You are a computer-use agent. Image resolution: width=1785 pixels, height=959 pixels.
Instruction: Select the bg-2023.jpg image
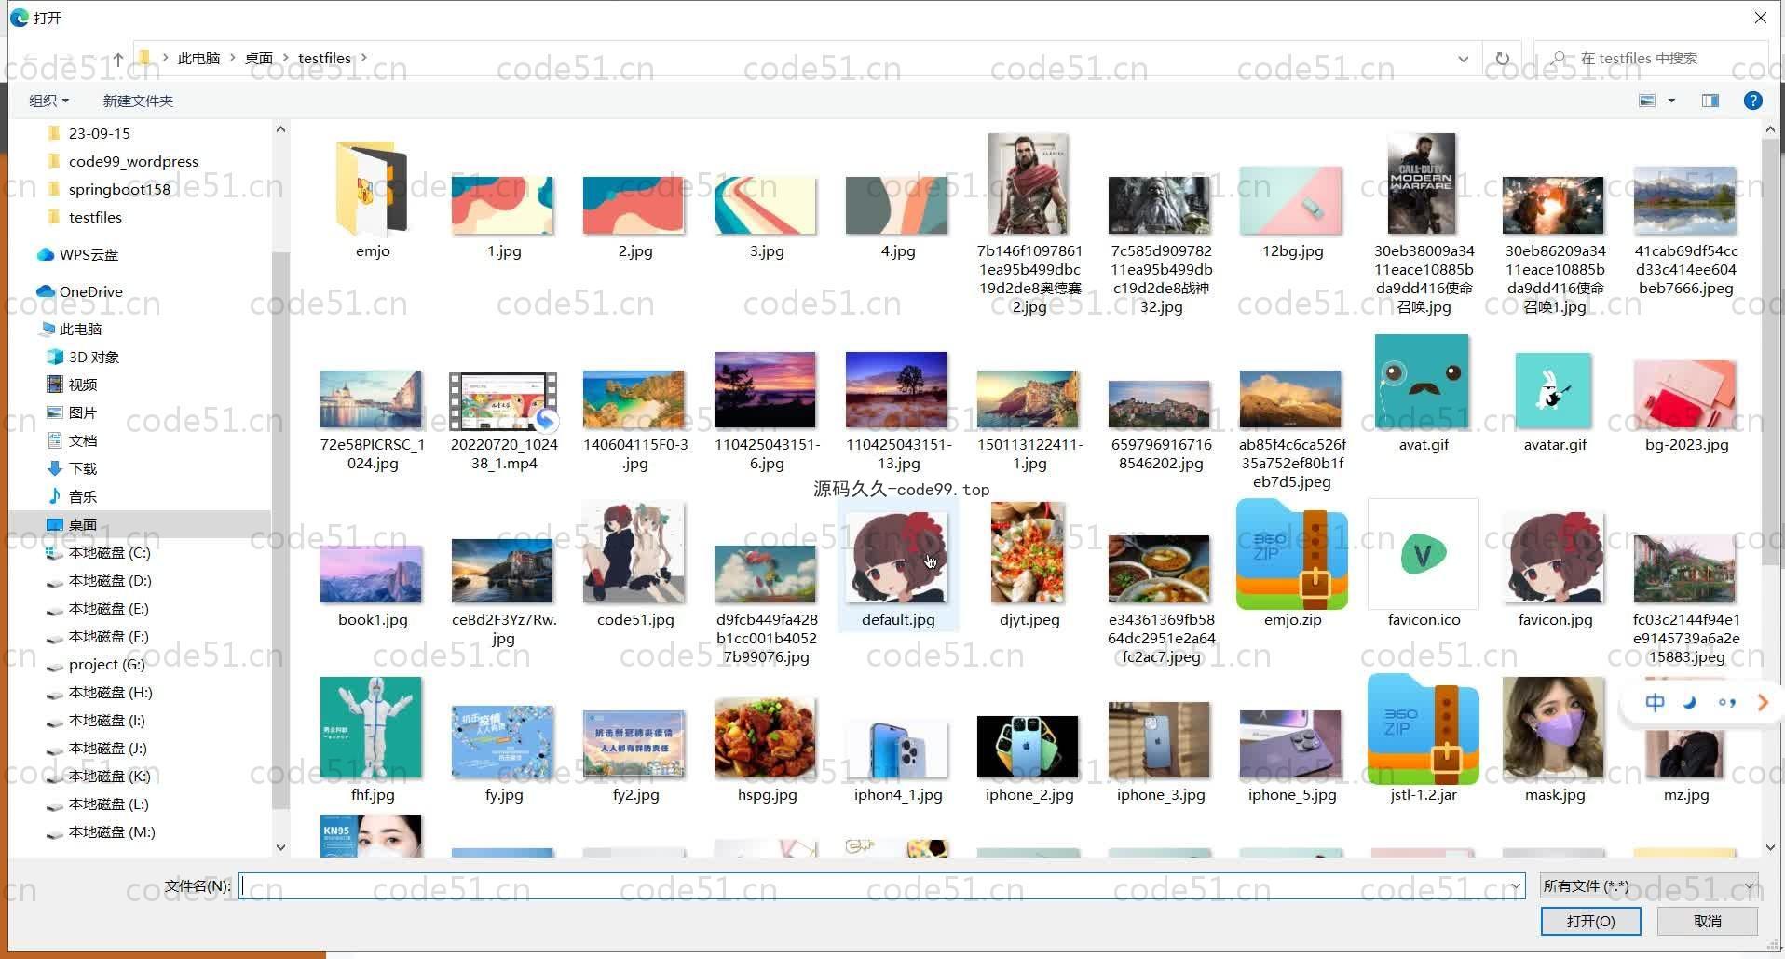pos(1685,395)
